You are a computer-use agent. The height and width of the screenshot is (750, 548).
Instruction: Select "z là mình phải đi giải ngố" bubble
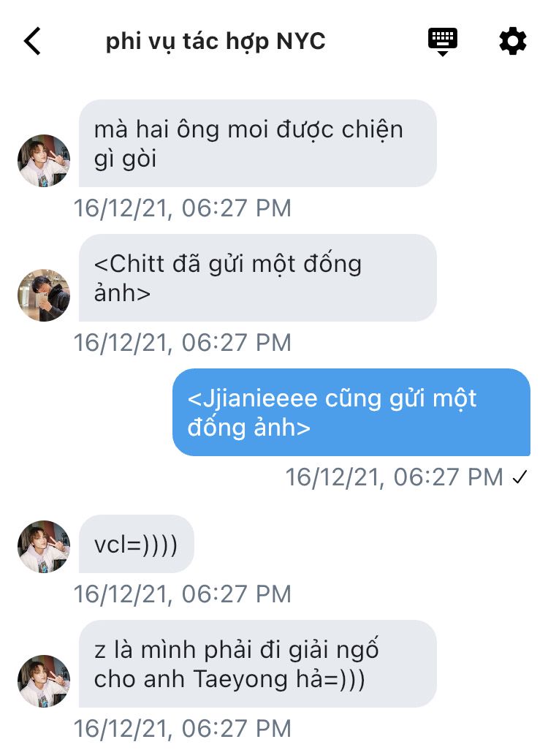click(x=258, y=664)
